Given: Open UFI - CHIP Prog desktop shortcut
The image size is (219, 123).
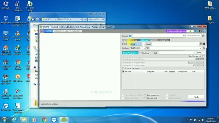Looking at the screenshot, I should pyautogui.click(x=30, y=6).
